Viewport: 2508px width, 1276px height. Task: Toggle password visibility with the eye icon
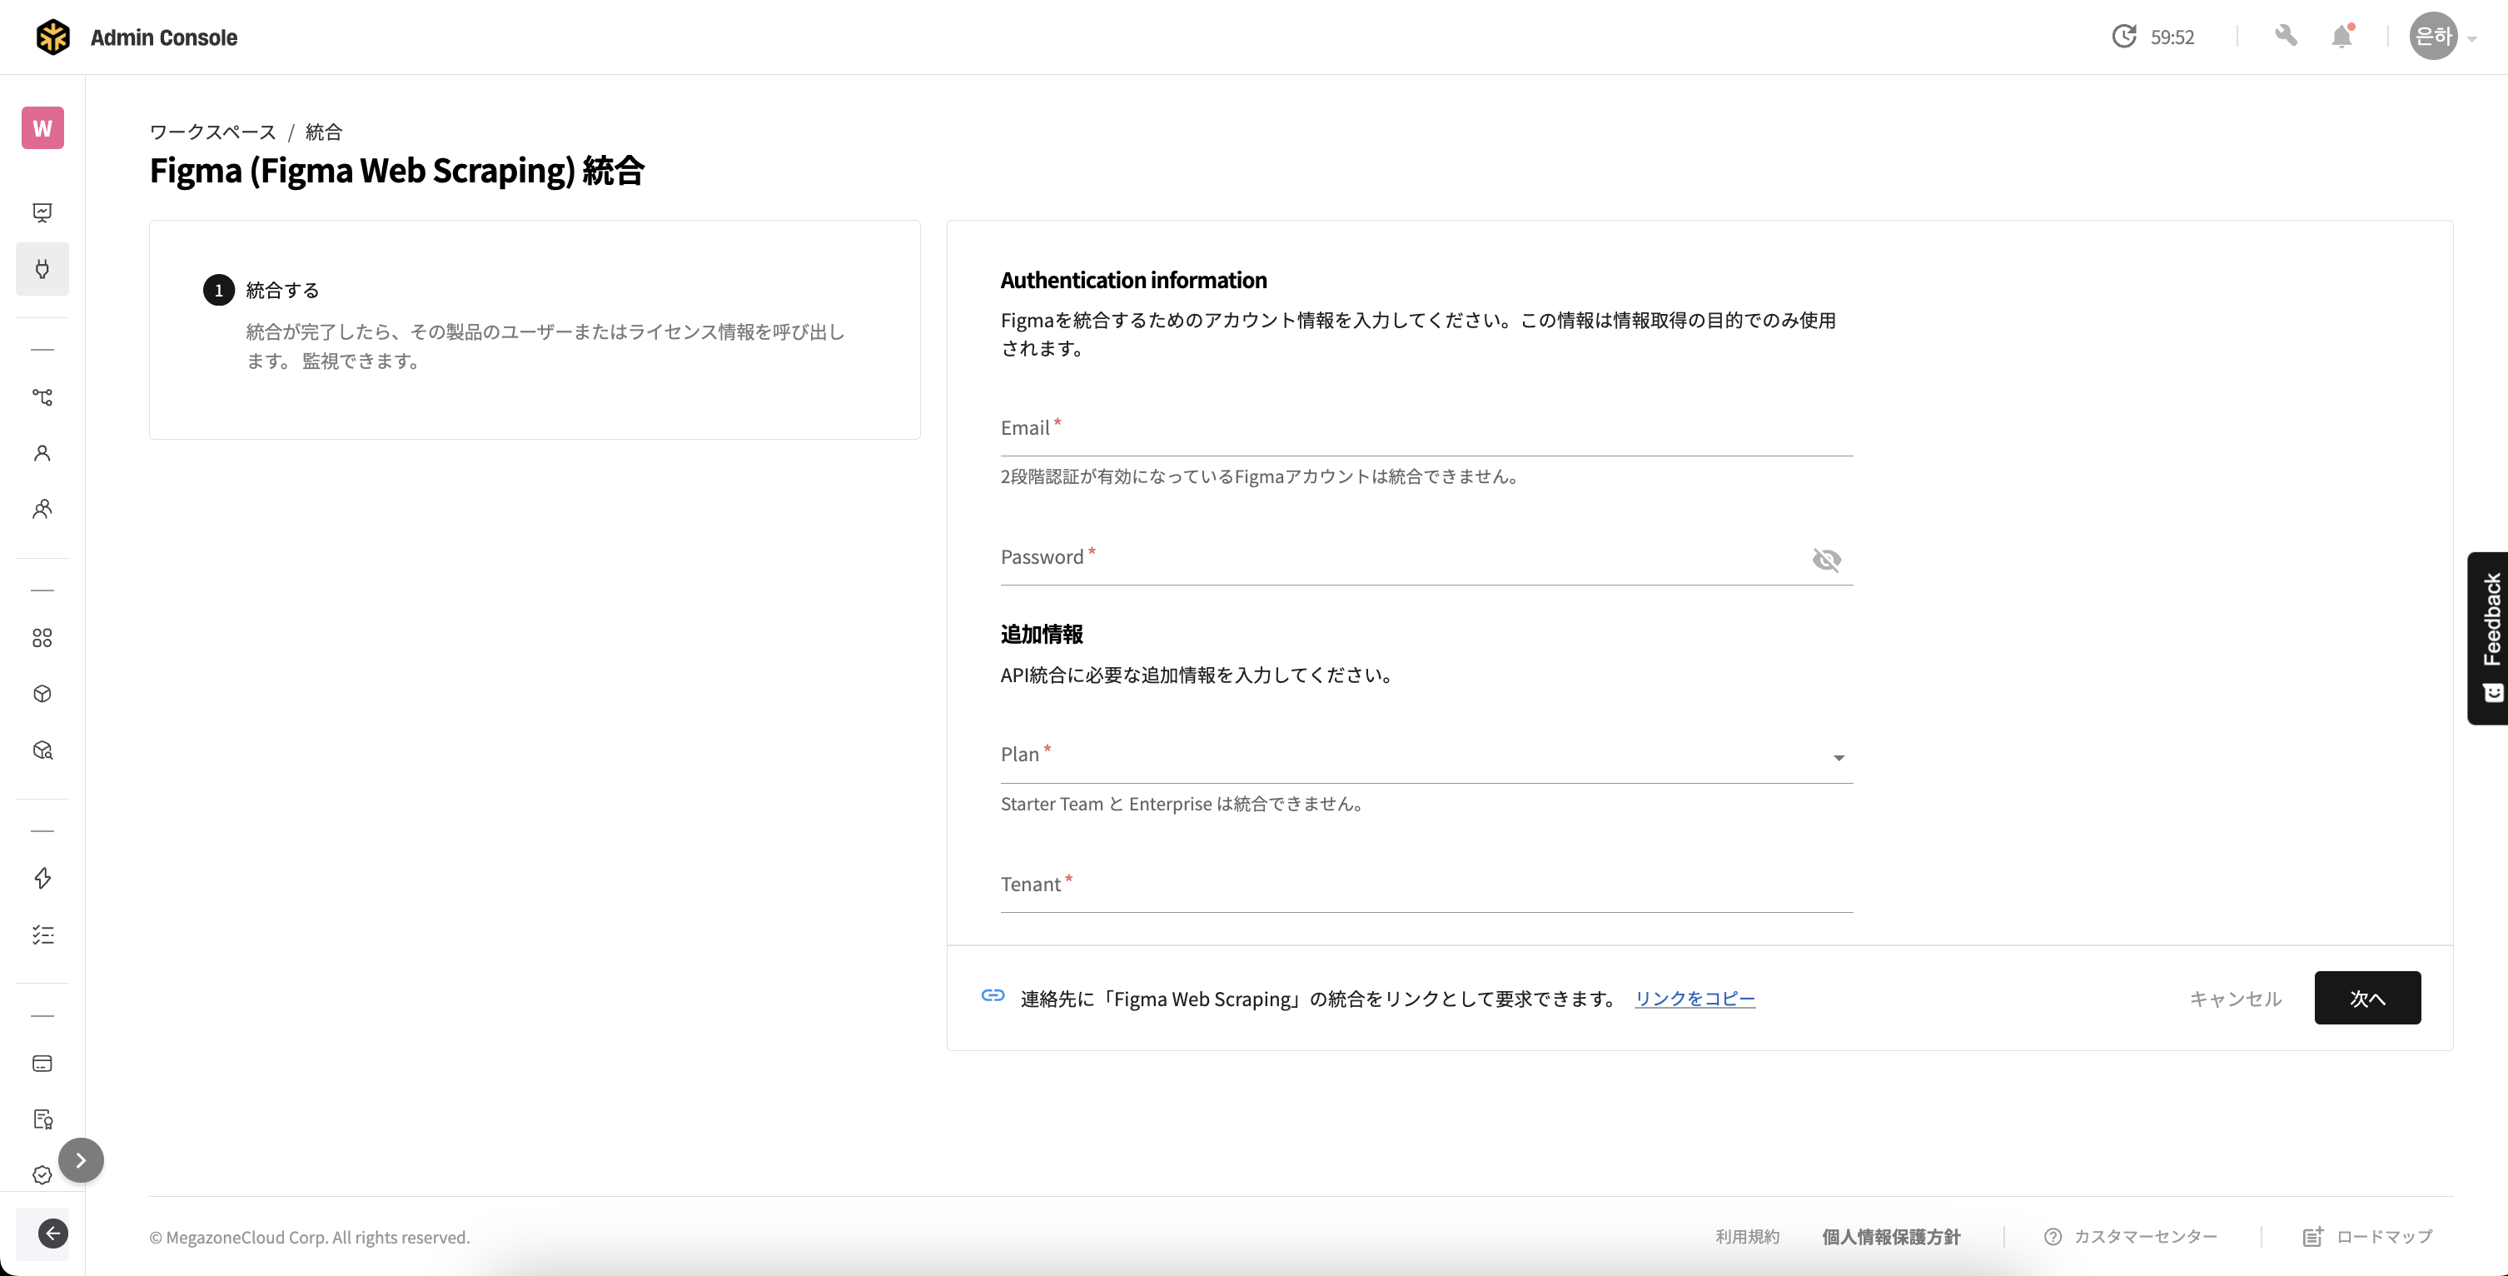(x=1827, y=560)
